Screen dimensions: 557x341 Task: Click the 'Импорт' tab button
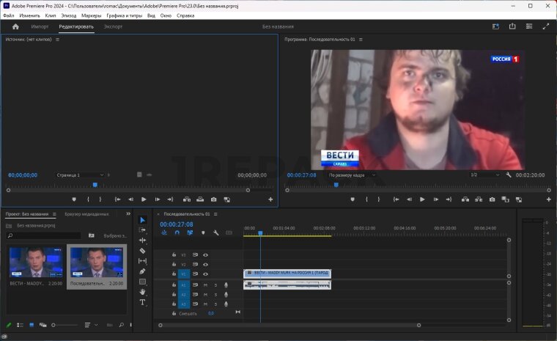pos(40,26)
